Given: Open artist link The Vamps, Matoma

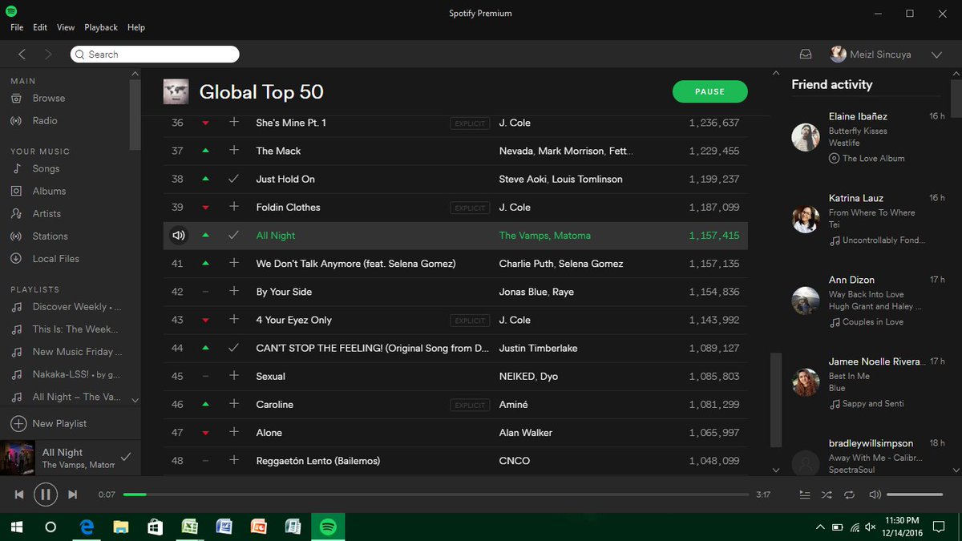Looking at the screenshot, I should point(544,236).
